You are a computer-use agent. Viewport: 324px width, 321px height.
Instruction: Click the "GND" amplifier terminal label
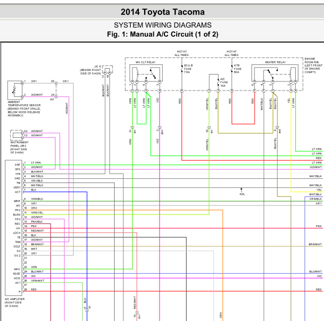pos(18,178)
